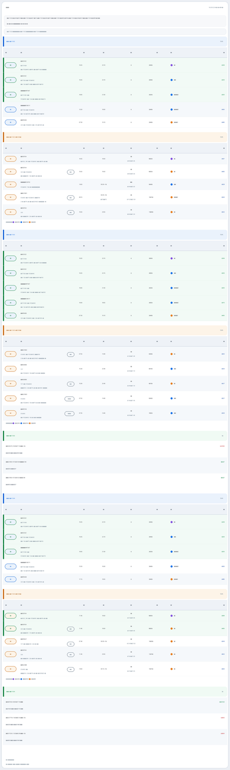Click the first orange section header bar
Image resolution: width=230 pixels, height=770 pixels.
pos(115,137)
